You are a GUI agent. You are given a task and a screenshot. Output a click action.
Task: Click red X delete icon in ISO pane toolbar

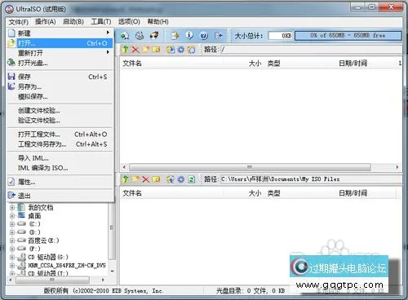(x=135, y=50)
